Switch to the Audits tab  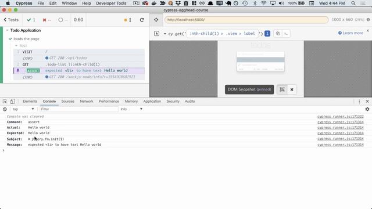pyautogui.click(x=190, y=102)
